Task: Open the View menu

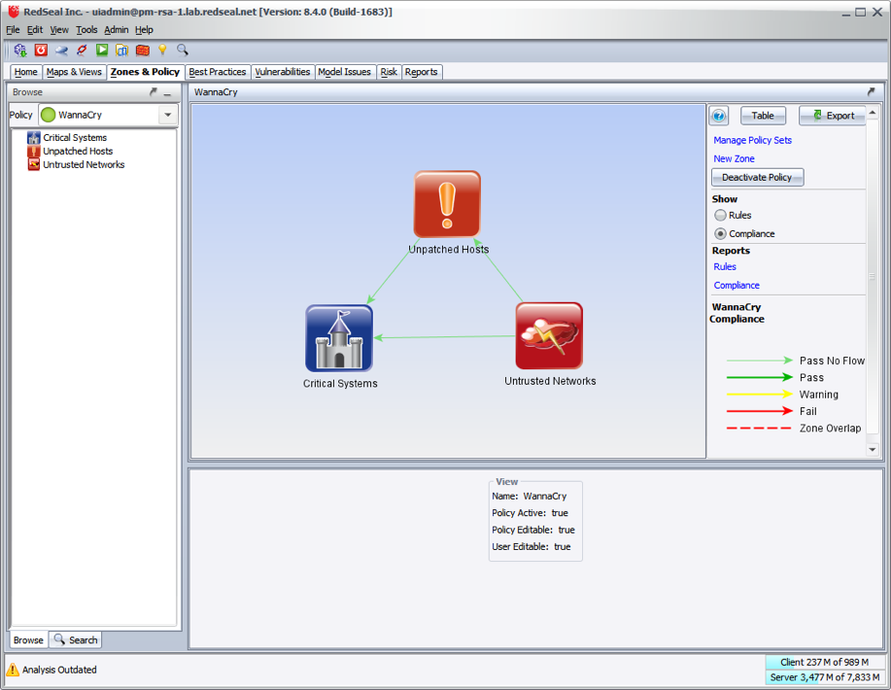Action: coord(59,29)
